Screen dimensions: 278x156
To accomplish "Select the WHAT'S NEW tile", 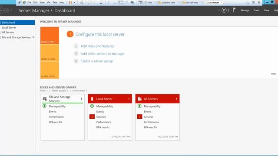I will coord(50,53).
